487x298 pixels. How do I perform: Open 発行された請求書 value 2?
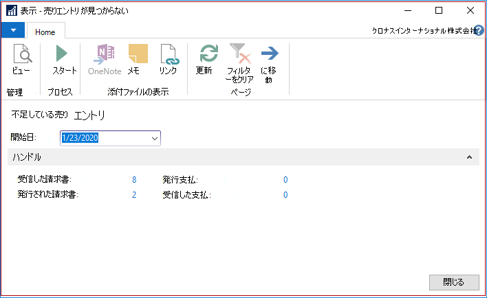(134, 195)
